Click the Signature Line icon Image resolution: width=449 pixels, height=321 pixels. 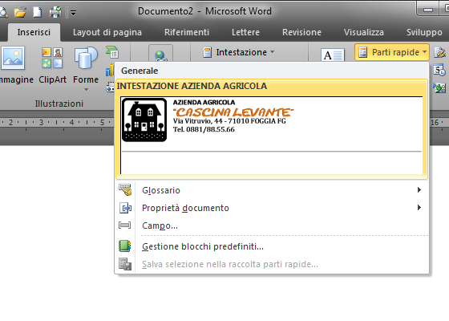coord(440,52)
